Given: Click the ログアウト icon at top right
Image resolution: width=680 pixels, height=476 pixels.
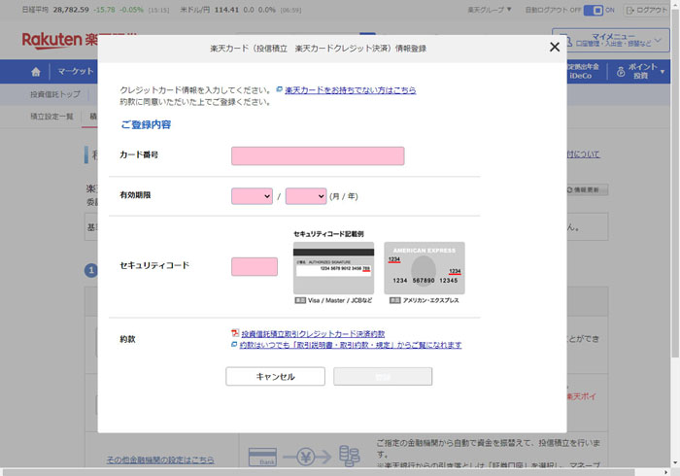Looking at the screenshot, I should [x=629, y=10].
